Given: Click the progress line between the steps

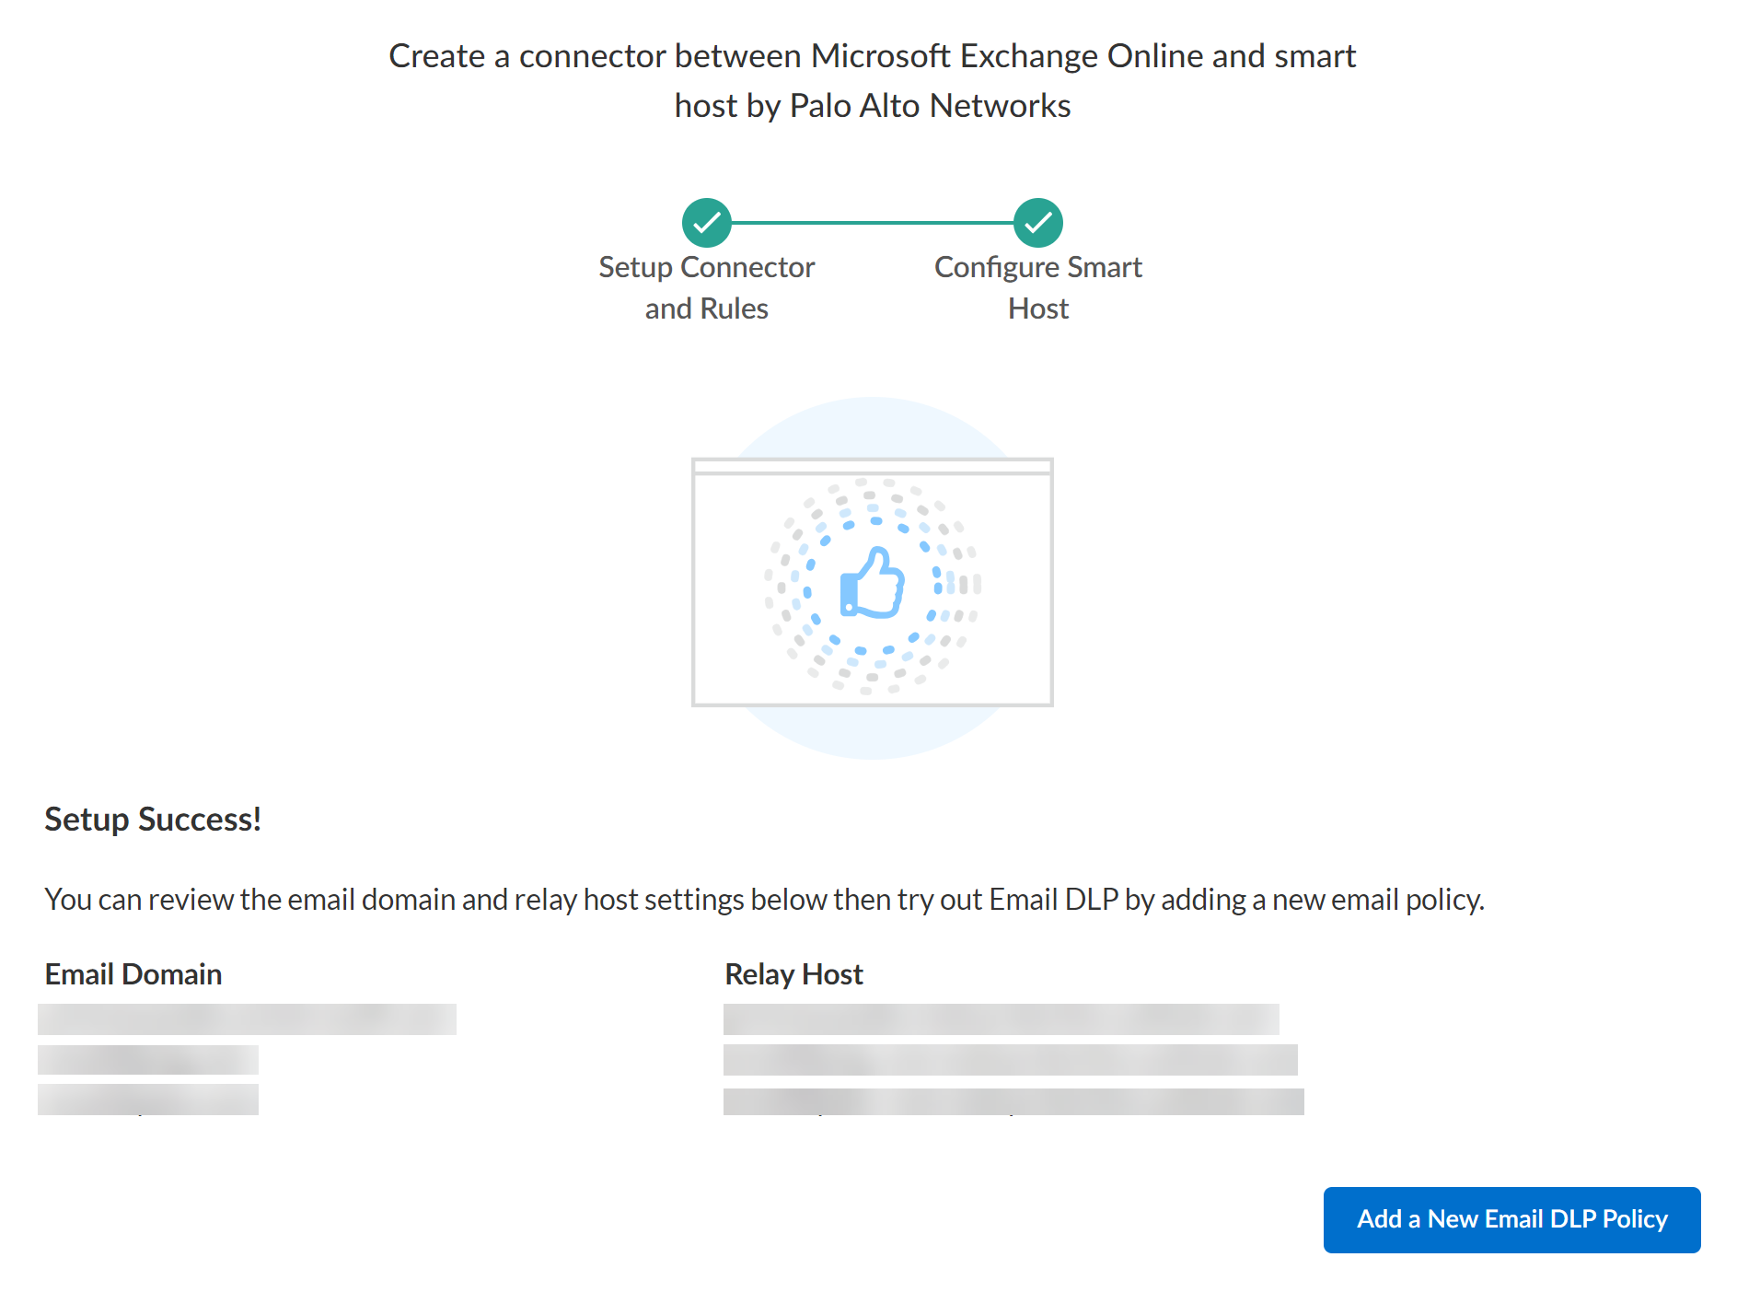Looking at the screenshot, I should [x=872, y=223].
